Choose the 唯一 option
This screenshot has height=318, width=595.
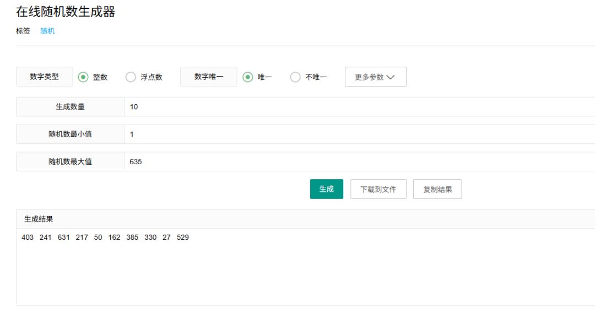(248, 77)
